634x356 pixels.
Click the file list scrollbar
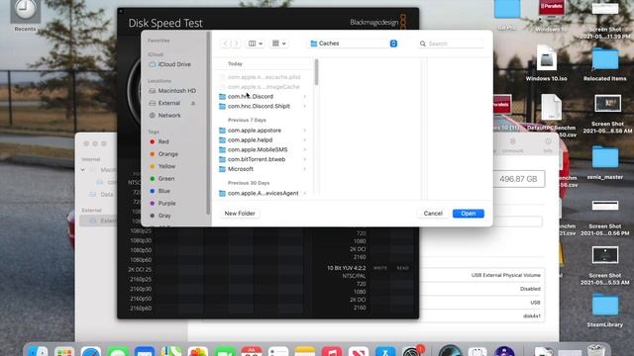[316, 72]
